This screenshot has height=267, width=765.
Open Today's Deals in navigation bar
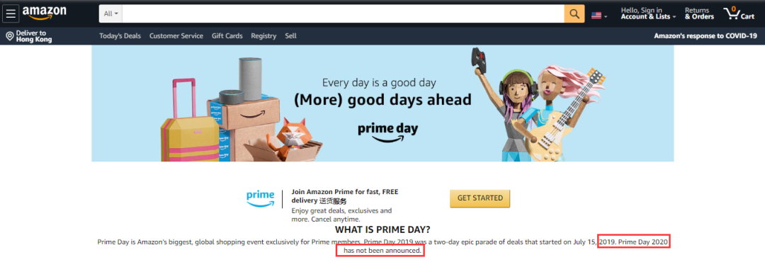(120, 35)
